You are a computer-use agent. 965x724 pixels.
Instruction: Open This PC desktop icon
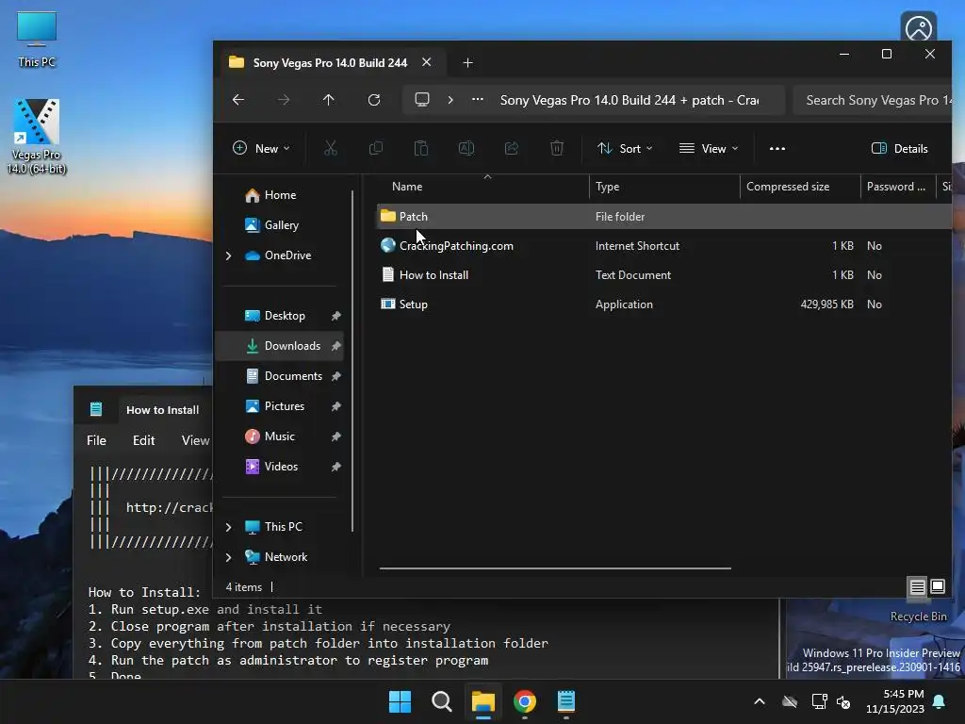[37, 40]
